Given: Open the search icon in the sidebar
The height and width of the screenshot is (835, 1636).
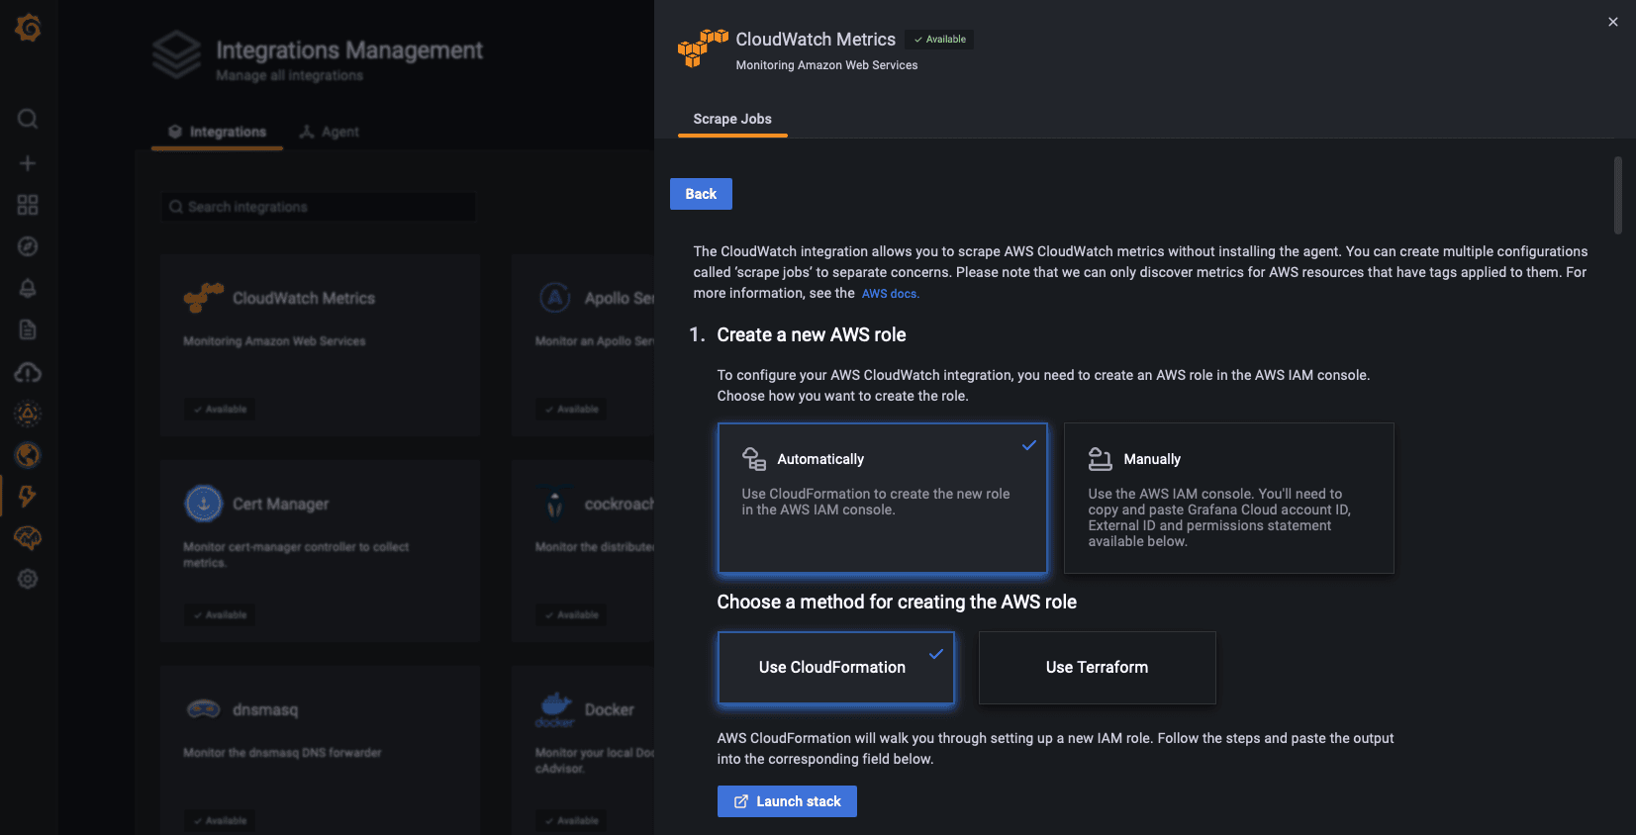Looking at the screenshot, I should click(x=28, y=119).
